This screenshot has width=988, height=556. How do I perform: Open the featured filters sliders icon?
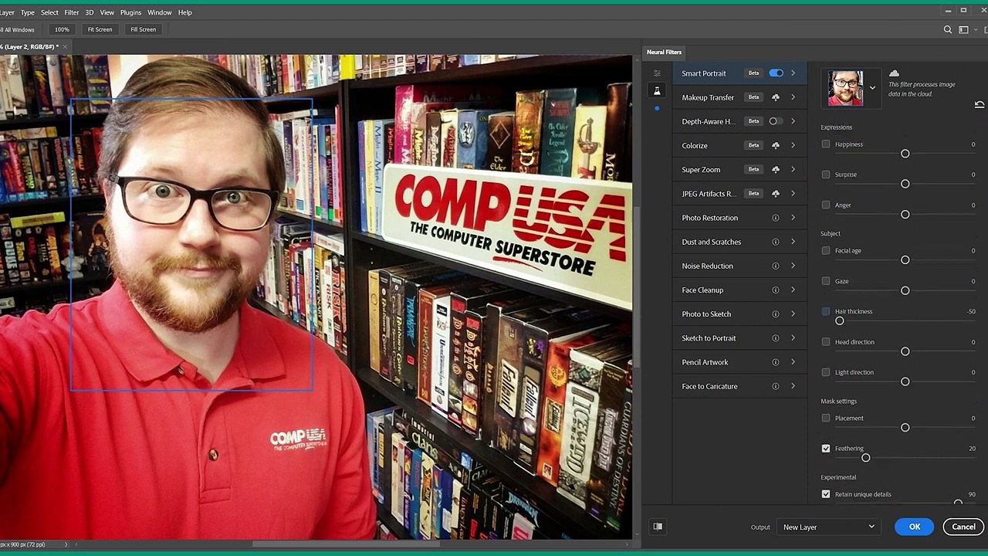coord(657,73)
